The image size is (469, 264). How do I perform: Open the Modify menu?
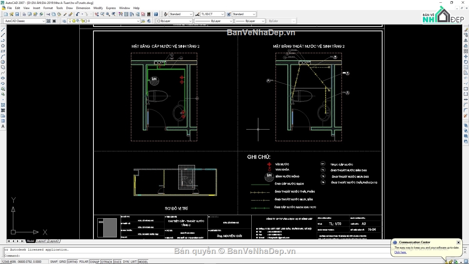[x=98, y=8]
